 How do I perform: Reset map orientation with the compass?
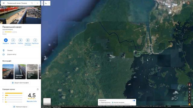click(189, 85)
